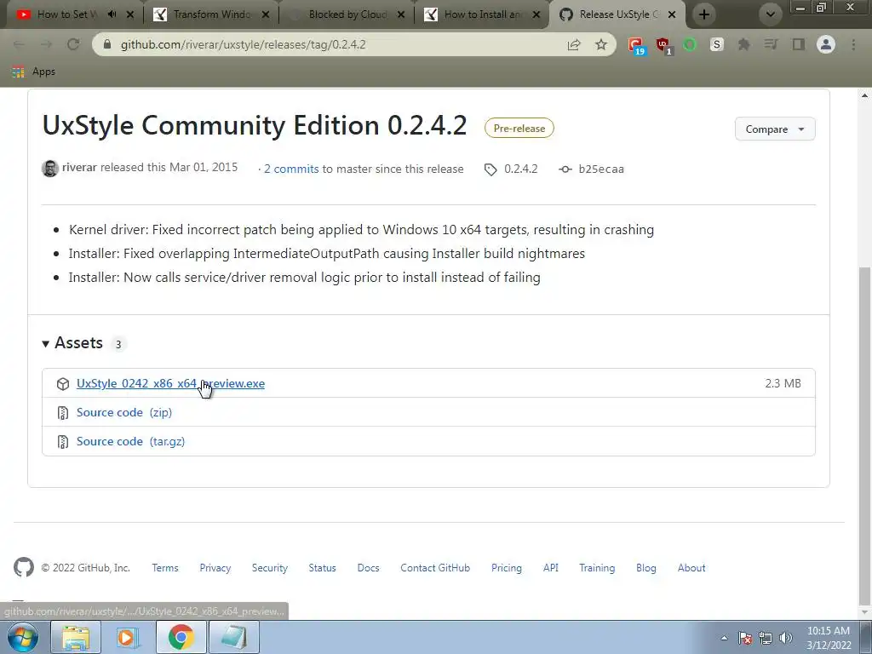Screen dimensions: 872x654
Task: Click the GitHub logo in the footer
Action: coord(23,567)
